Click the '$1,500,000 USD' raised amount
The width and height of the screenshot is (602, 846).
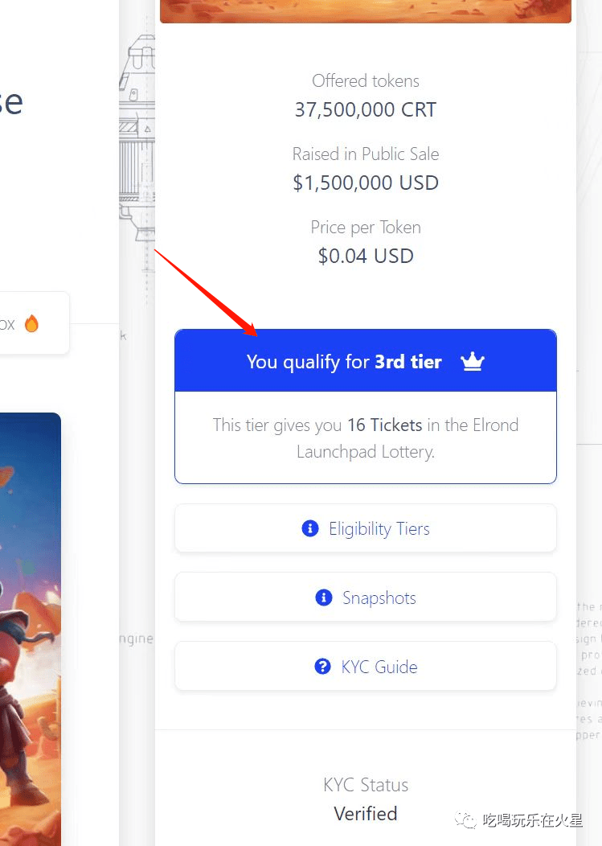coord(366,183)
